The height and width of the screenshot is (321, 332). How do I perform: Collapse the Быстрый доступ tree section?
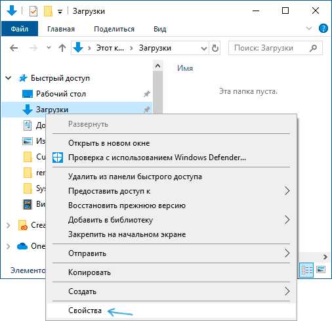point(9,78)
